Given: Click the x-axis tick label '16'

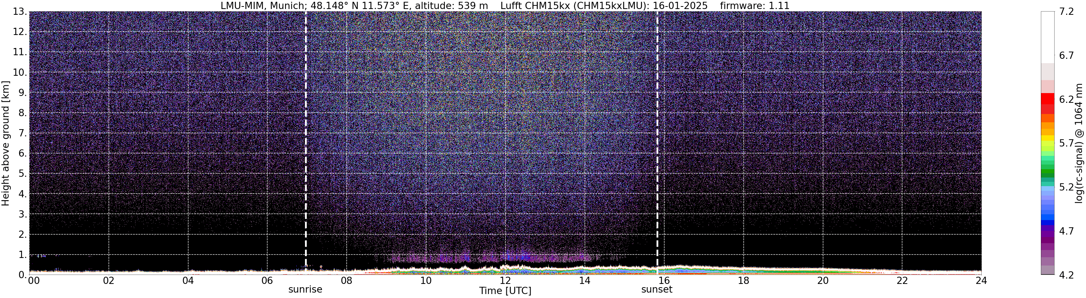Looking at the screenshot, I should (664, 281).
